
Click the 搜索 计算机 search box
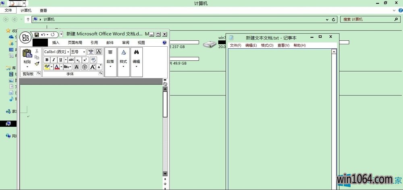tap(371, 19)
